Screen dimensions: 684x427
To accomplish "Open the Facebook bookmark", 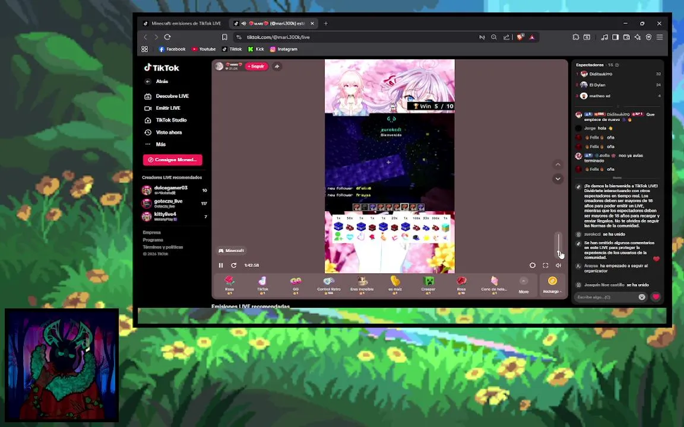I will (x=172, y=49).
